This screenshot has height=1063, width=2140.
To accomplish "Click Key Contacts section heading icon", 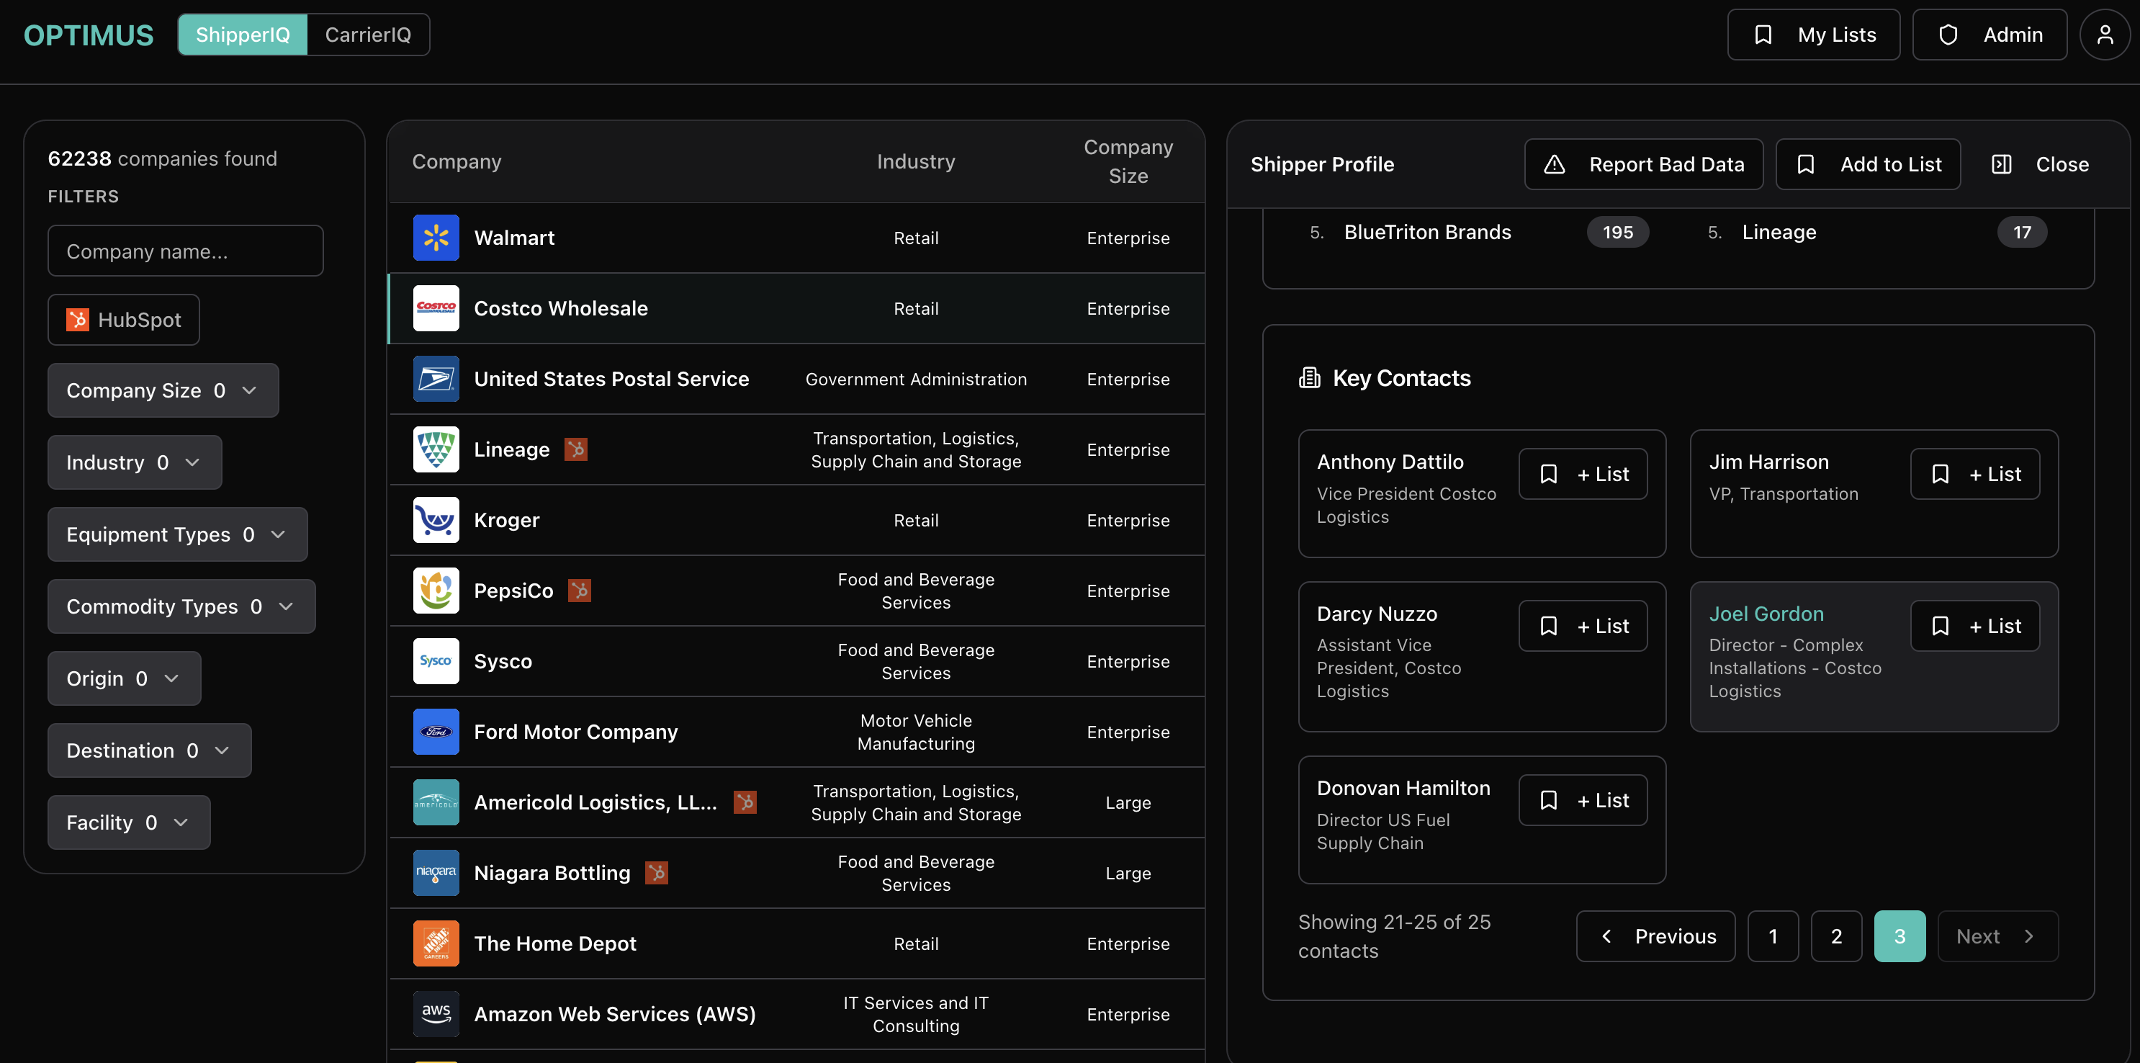I will tap(1309, 378).
